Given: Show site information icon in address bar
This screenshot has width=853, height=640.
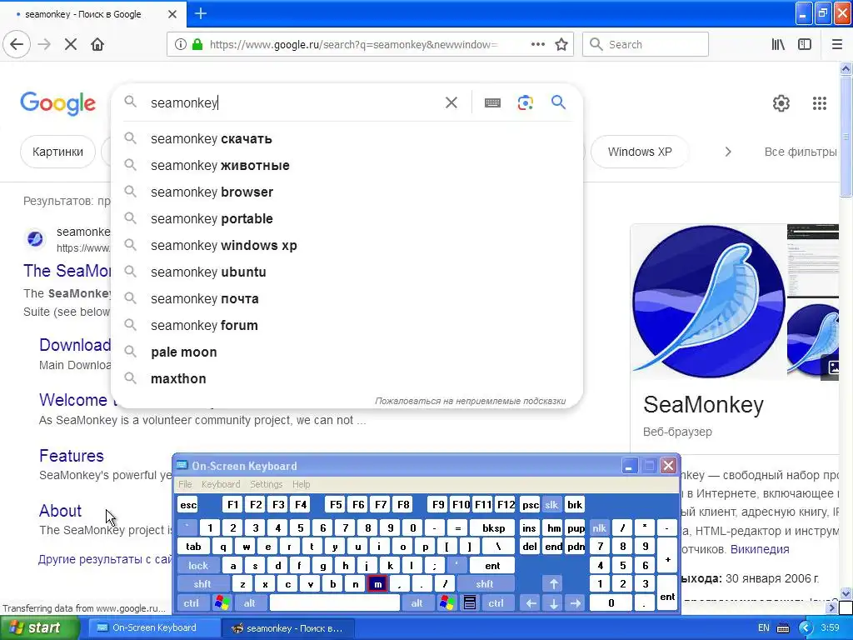Looking at the screenshot, I should (x=181, y=44).
